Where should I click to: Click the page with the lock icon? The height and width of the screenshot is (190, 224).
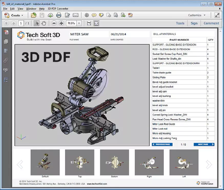click(116, 15)
